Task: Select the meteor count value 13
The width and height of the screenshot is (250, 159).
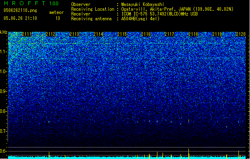Action: 58,18
